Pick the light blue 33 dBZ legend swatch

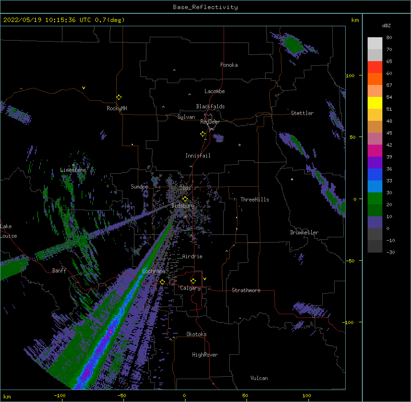[x=375, y=187]
